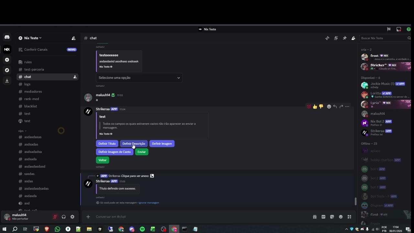Toggle the member list visibility
The width and height of the screenshot is (414, 233).
coord(354,38)
